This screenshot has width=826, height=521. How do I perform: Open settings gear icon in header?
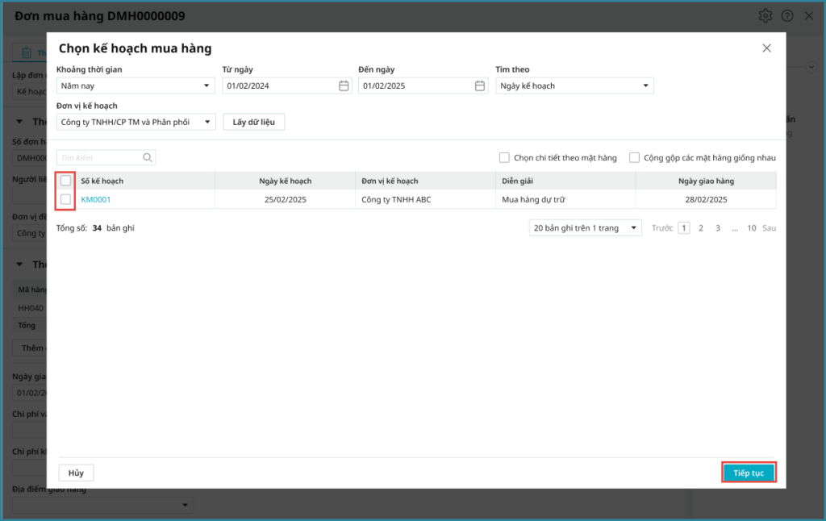tap(766, 16)
